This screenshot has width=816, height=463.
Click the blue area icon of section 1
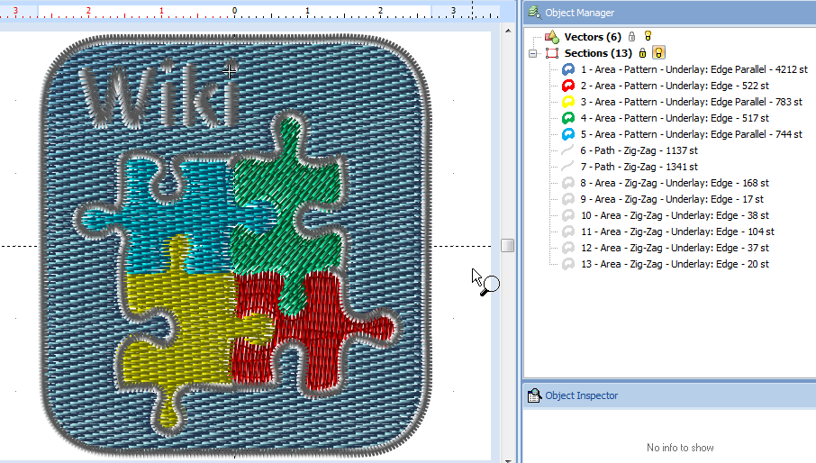tap(568, 69)
